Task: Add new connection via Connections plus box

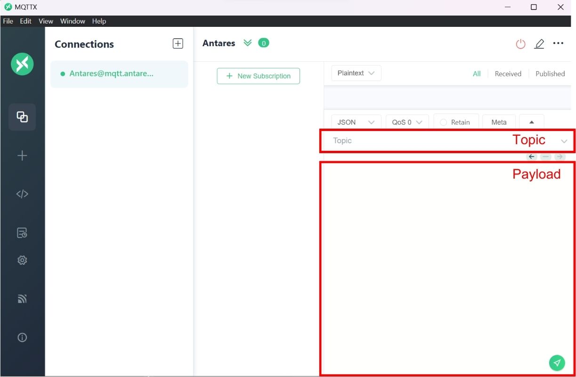Action: [178, 43]
